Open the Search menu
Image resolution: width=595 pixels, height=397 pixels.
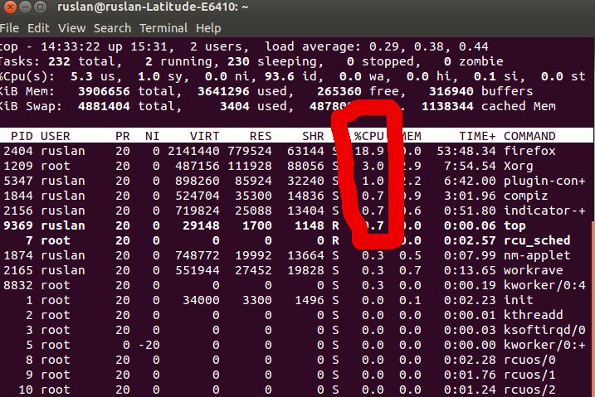112,28
